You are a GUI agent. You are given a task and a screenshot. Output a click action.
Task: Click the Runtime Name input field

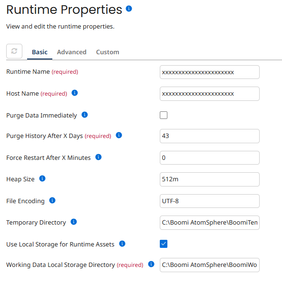click(210, 72)
